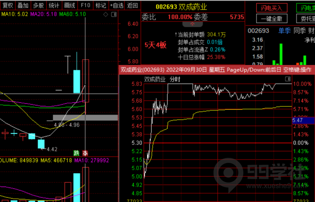Click the 涨 marker below K-line chart

coord(85,153)
